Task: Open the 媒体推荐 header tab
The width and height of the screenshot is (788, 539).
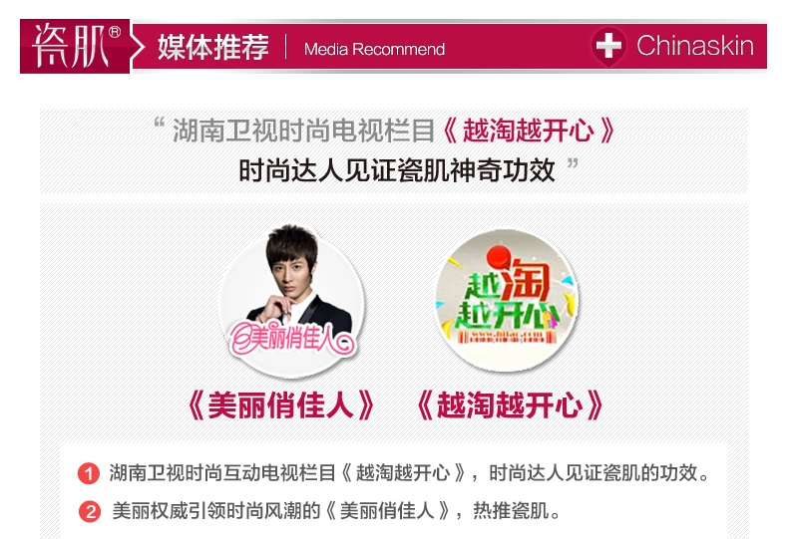Action: coord(213,47)
